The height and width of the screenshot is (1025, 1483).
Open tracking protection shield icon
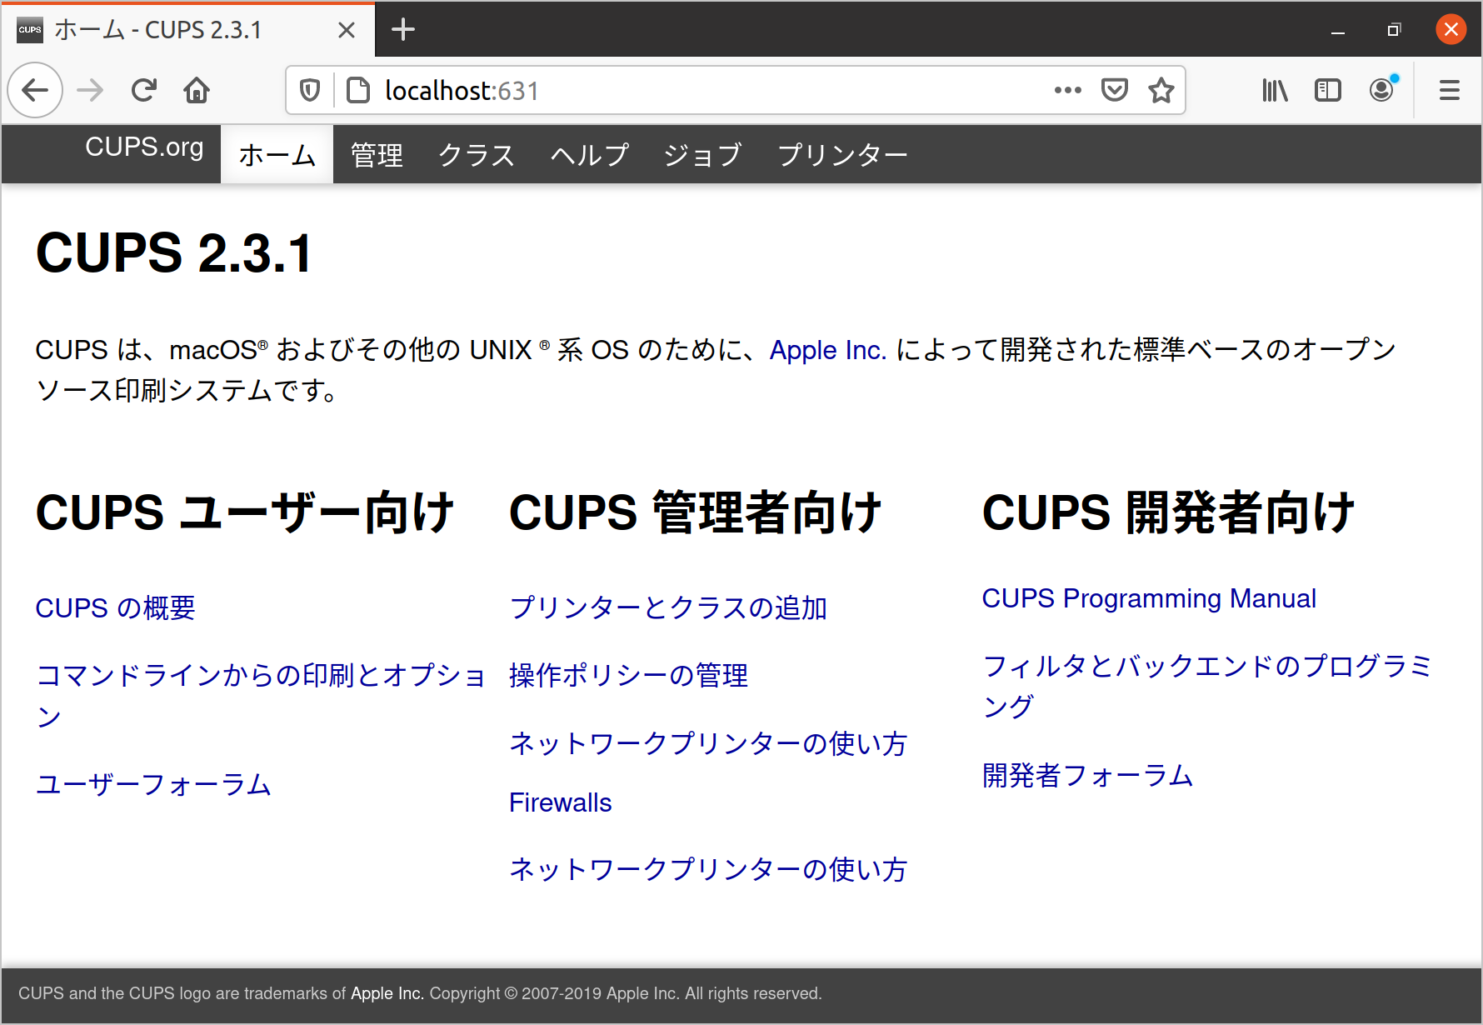(x=310, y=90)
